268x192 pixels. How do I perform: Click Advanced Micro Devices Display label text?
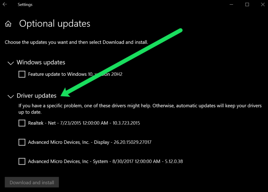pyautogui.click(x=90, y=142)
